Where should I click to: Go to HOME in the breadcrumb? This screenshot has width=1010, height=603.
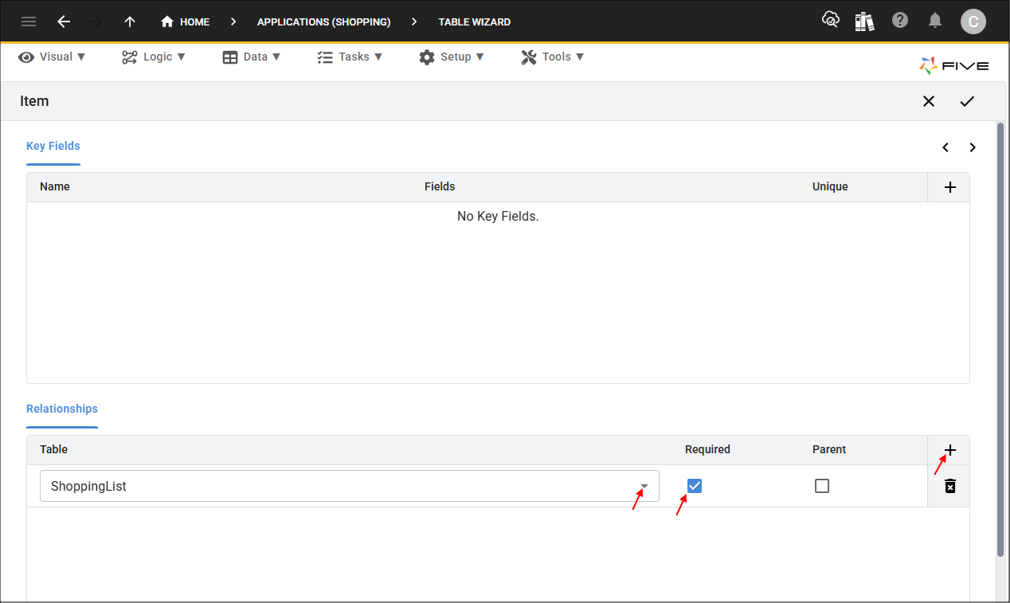coord(186,22)
